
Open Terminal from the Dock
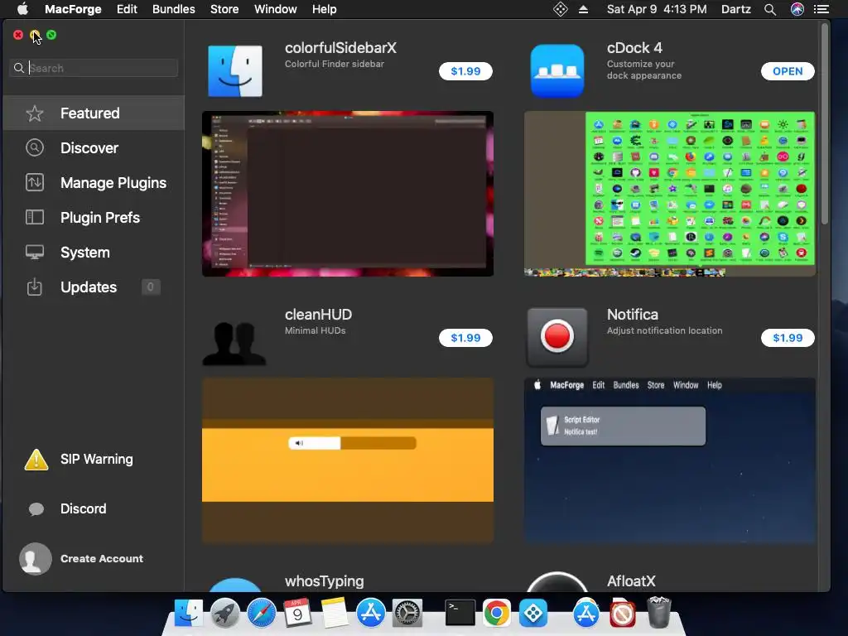click(x=460, y=614)
